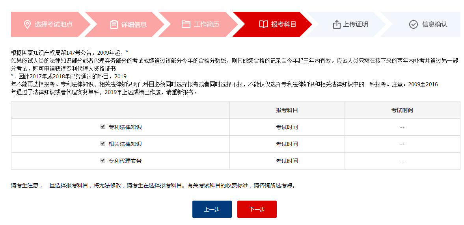Click the 专利代理实务 subject label text

click(x=125, y=161)
